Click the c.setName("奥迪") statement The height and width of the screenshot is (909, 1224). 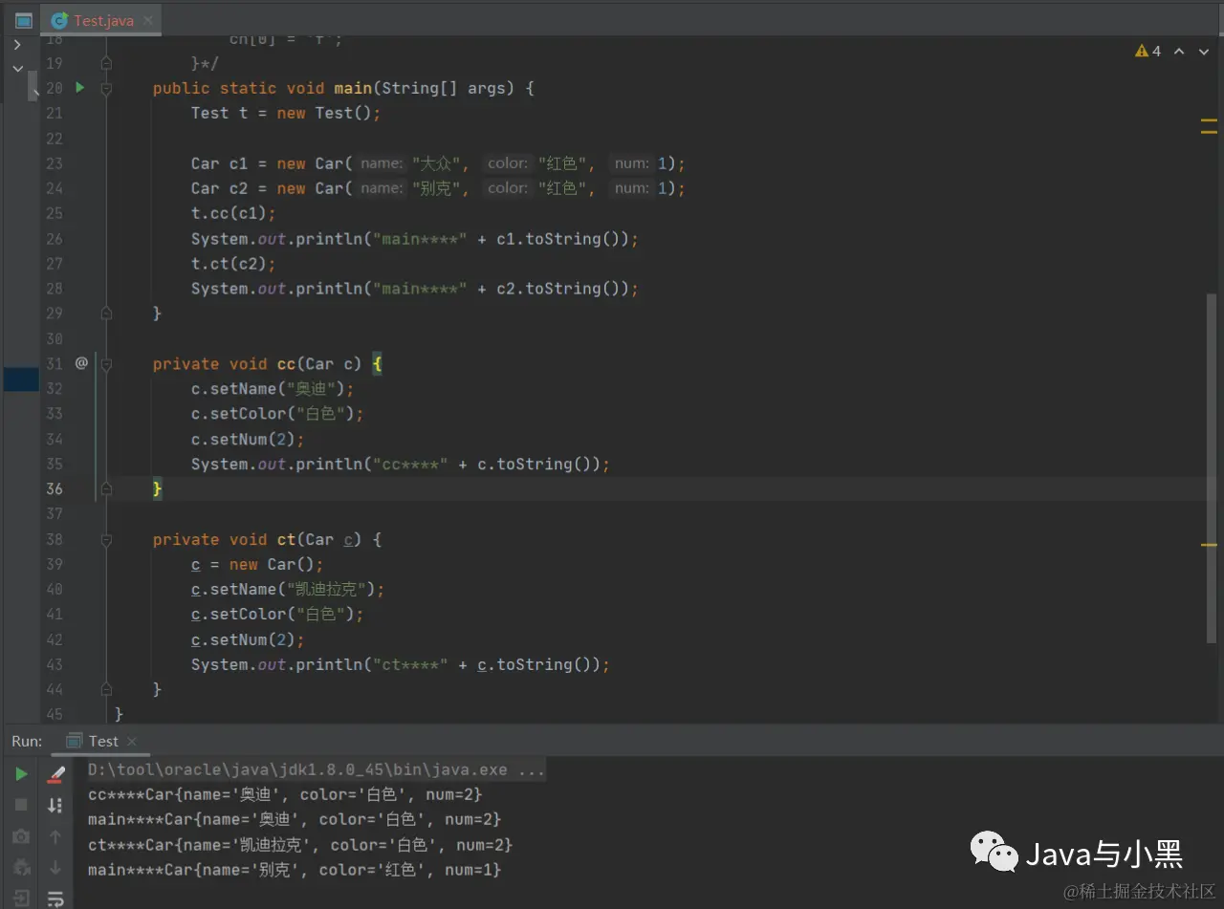pyautogui.click(x=273, y=389)
